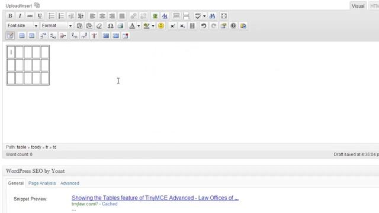Open Find and Replace binoculars

click(x=212, y=16)
